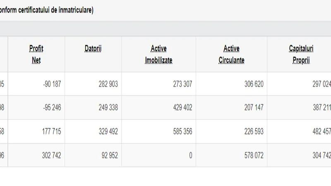Select the 329 492 Datorii value
This screenshot has width=331, height=186.
[108, 131]
